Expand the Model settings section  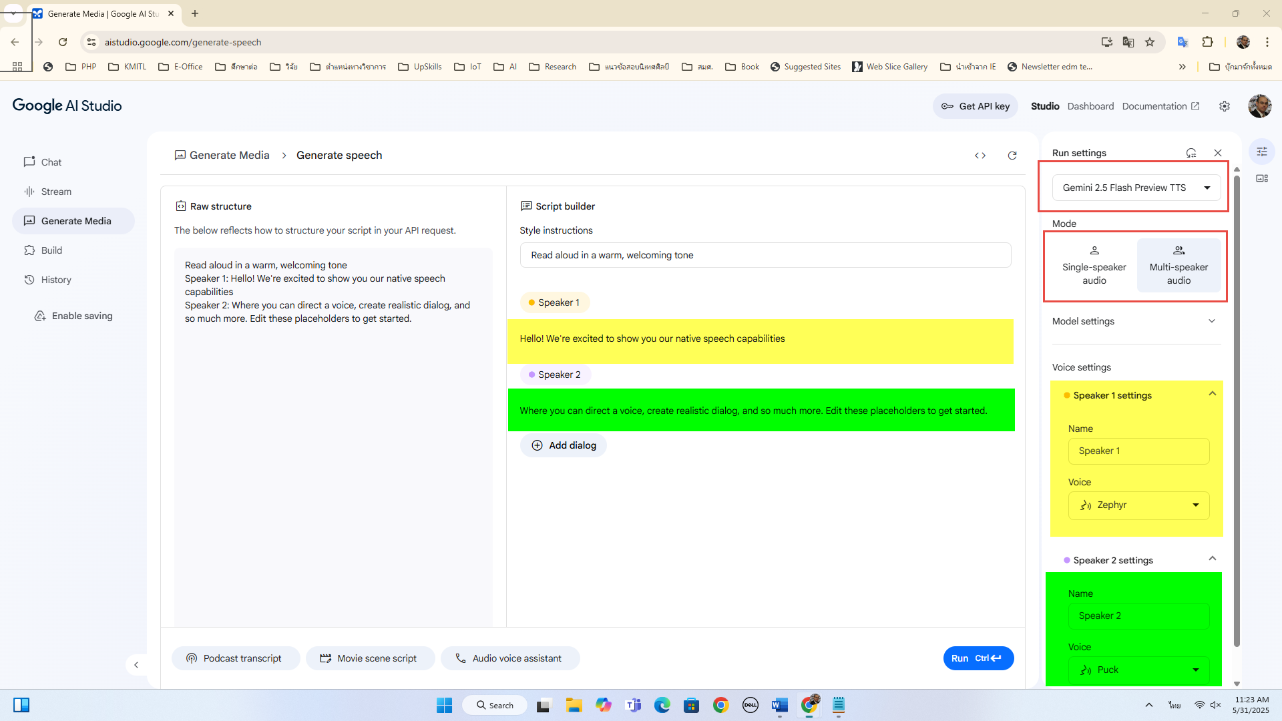pyautogui.click(x=1135, y=321)
